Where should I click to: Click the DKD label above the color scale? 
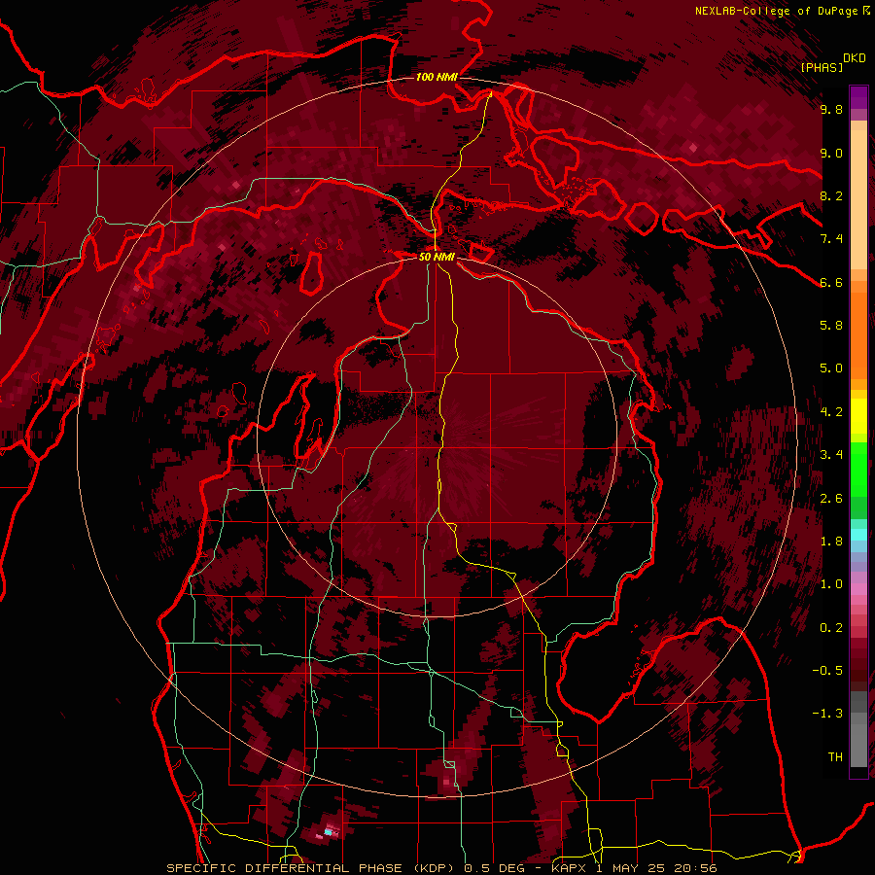[x=854, y=58]
